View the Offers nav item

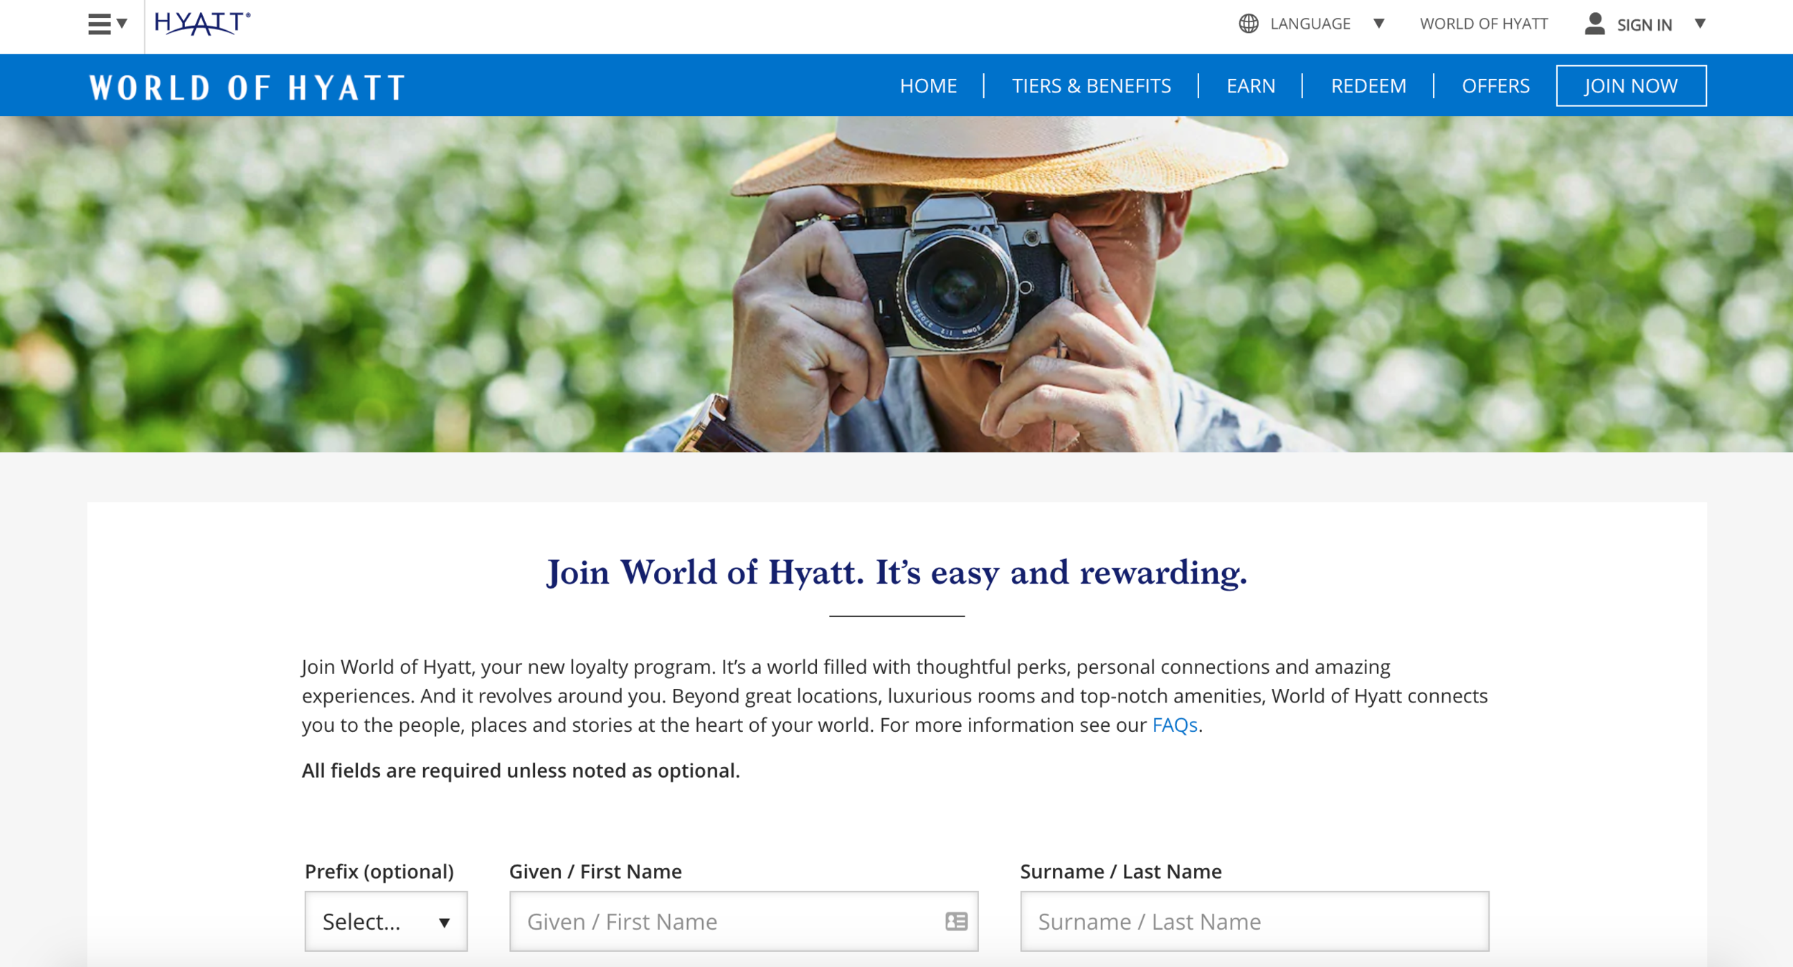click(1495, 86)
